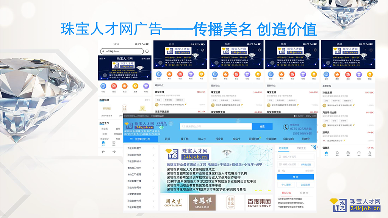The image size is (388, 218).
Task: Open 全国 region dropdown on mobile browser page
Action: click(102, 59)
